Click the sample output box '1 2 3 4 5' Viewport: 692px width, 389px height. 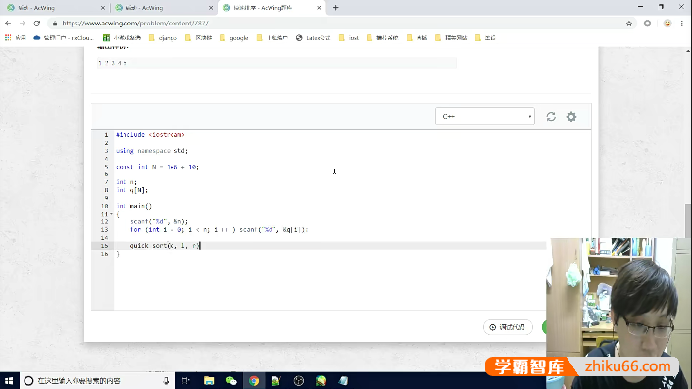tap(276, 63)
